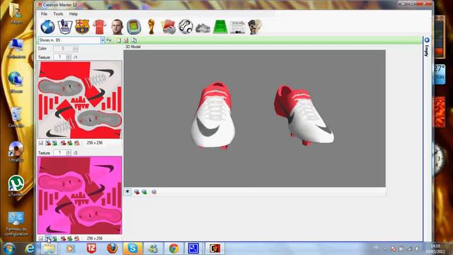The image size is (453, 255).
Task: Click into the first Texture number field
Action: point(59,57)
